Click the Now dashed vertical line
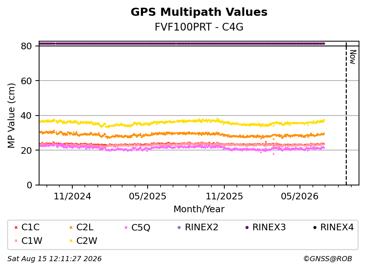 coord(346,113)
